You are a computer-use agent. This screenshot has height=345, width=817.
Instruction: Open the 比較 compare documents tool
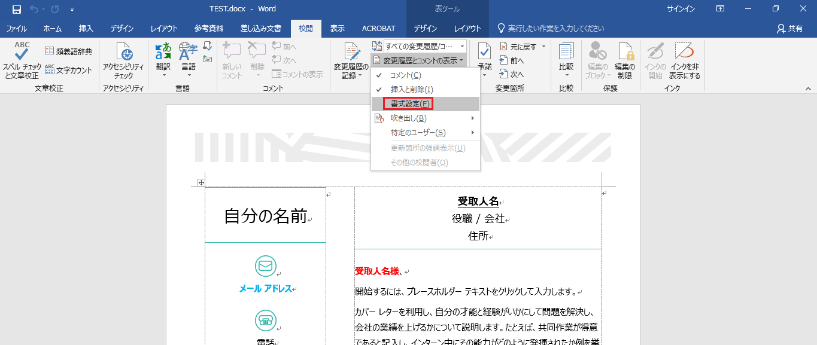point(565,60)
